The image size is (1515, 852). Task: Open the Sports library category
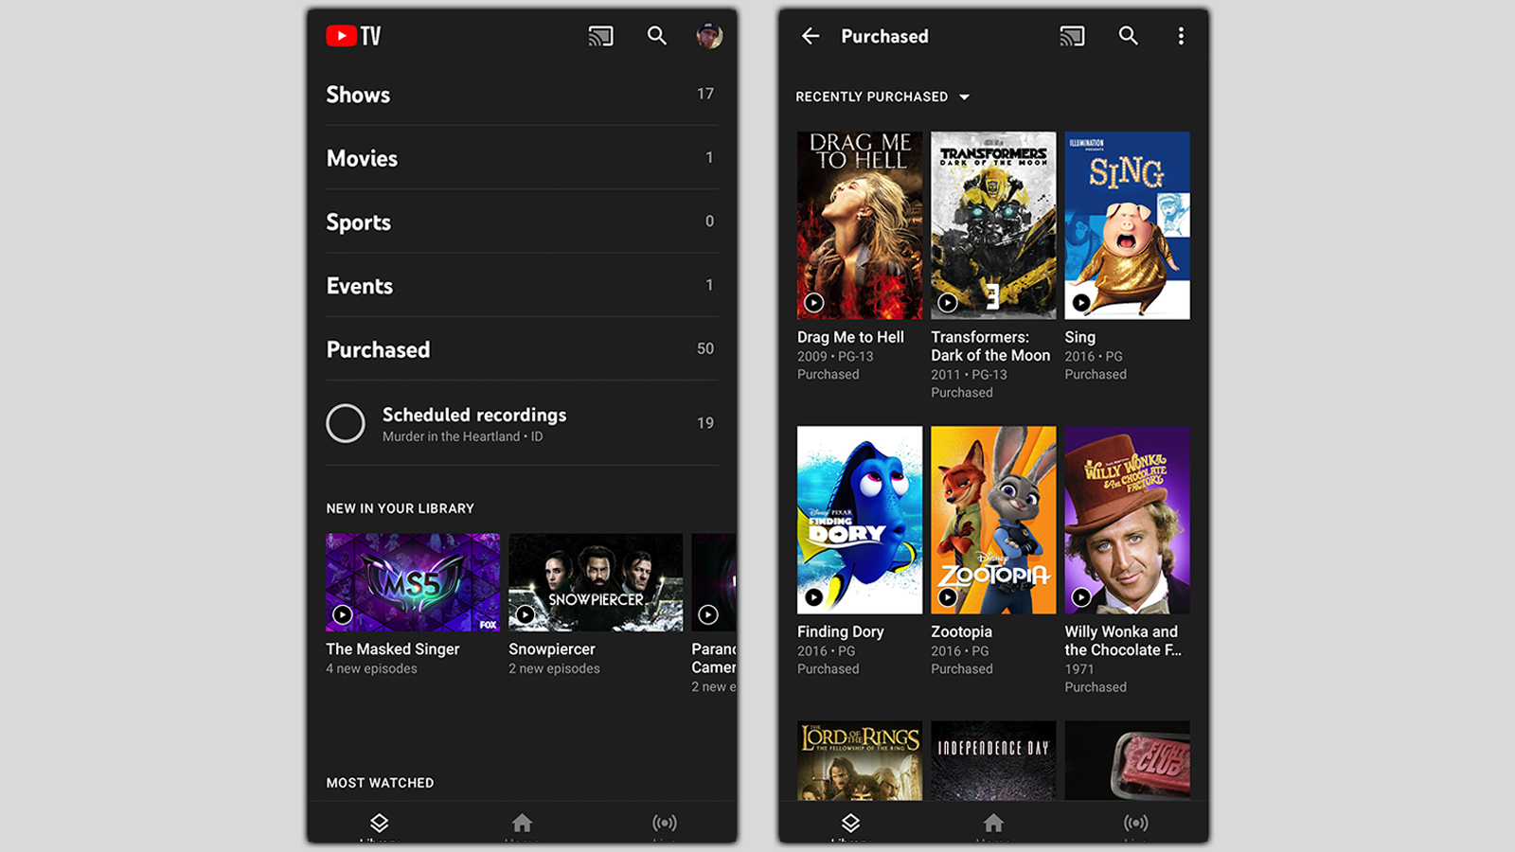tap(522, 222)
